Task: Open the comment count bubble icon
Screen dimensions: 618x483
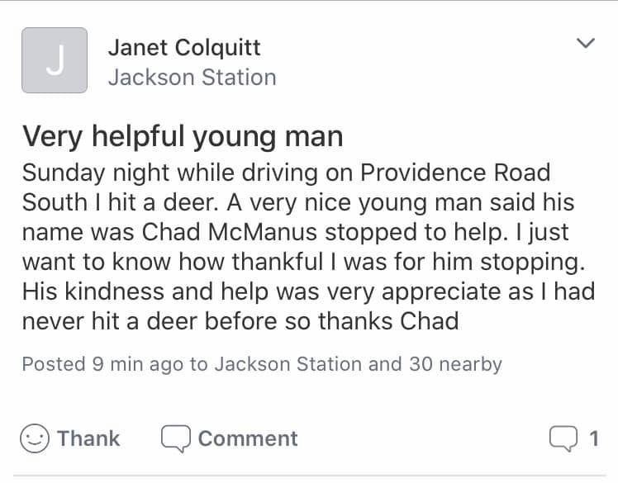Action: 563,438
